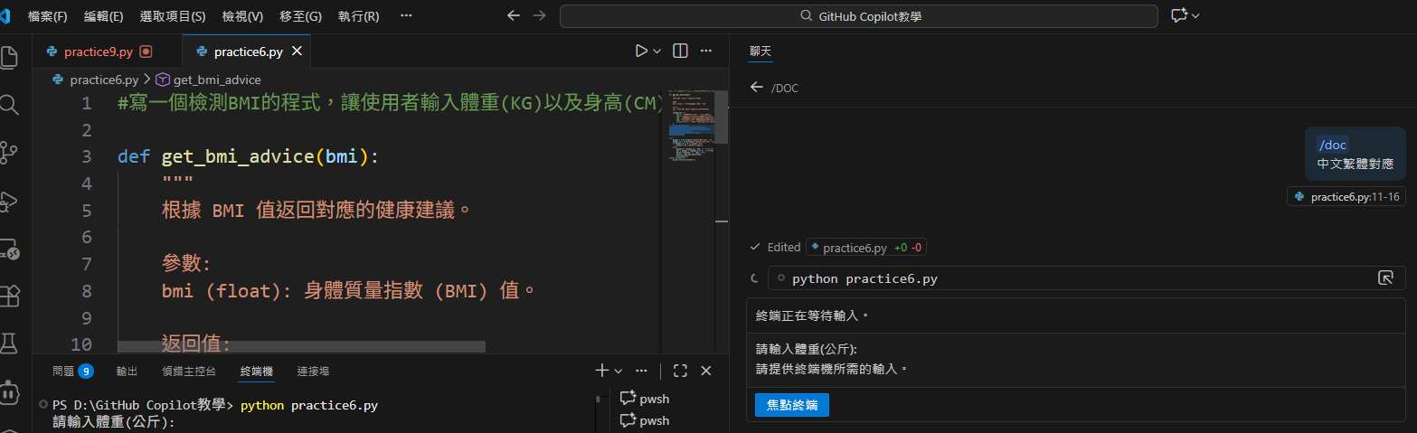Click the 焦點終端 button
1417x433 pixels.
(x=791, y=405)
